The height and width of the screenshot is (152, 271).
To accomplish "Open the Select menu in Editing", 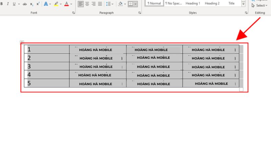I will (x=259, y=5).
